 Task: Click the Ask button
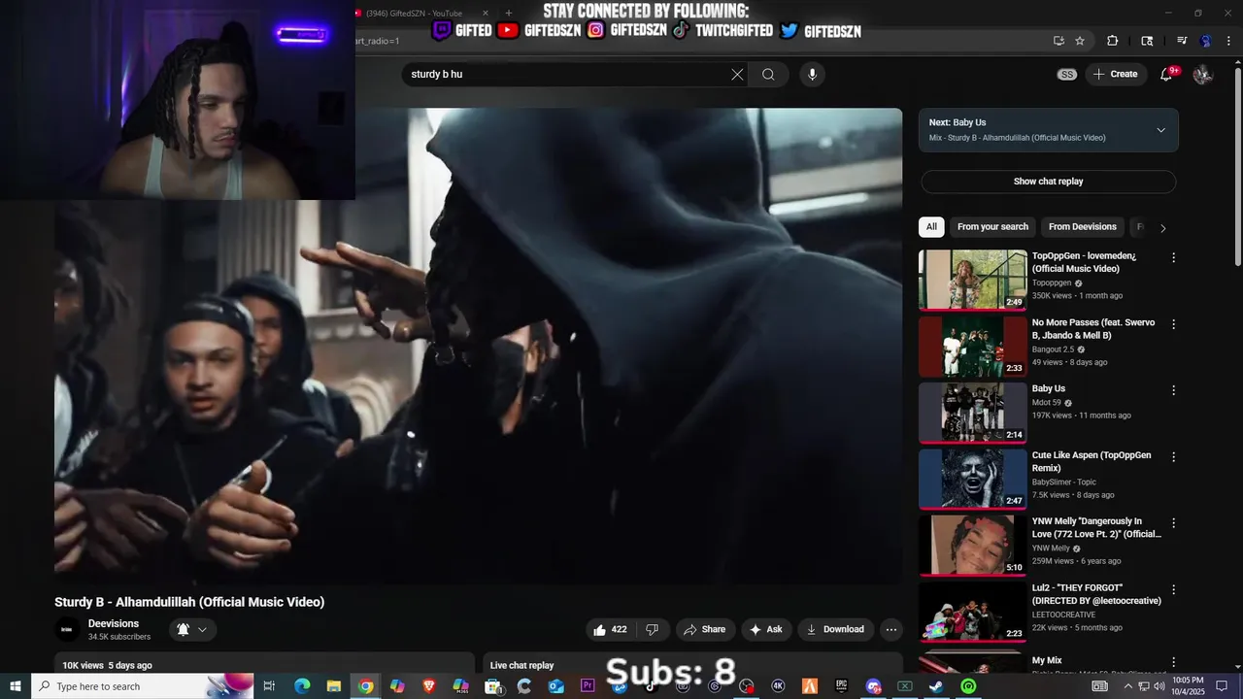pos(764,629)
